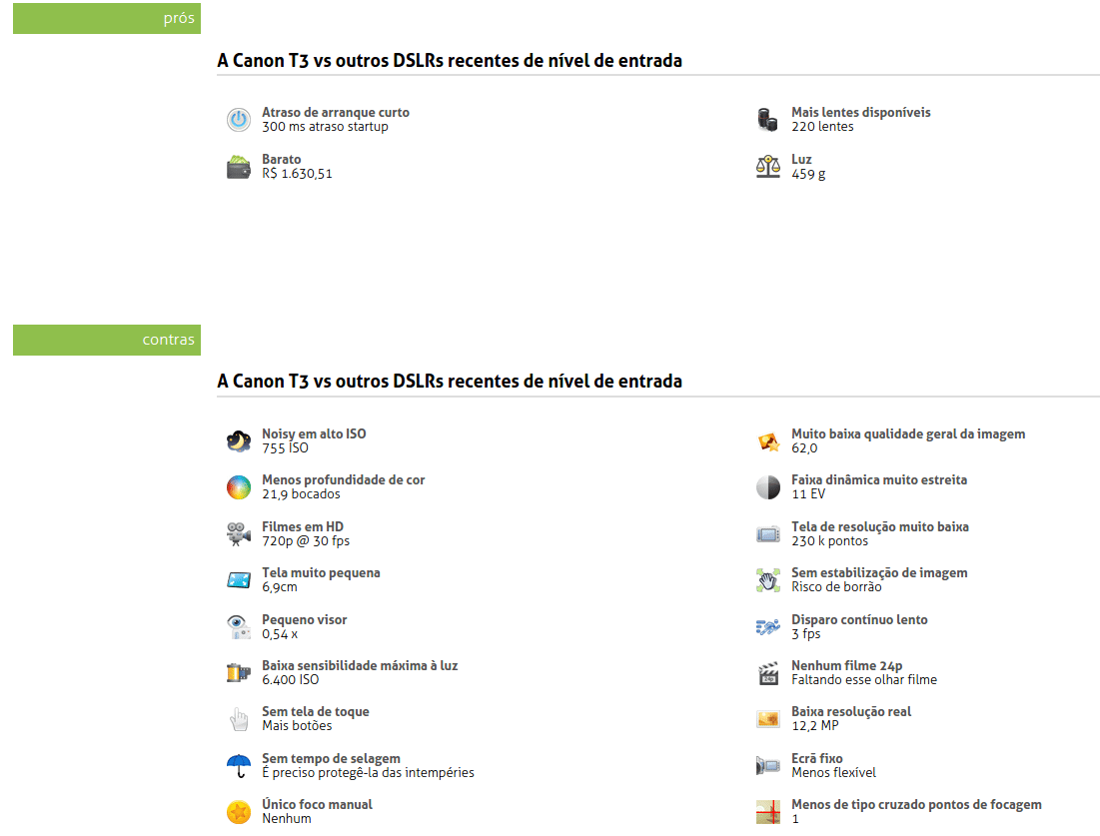The height and width of the screenshot is (836, 1100).
Task: Click the Único foco manual heading
Action: click(317, 804)
